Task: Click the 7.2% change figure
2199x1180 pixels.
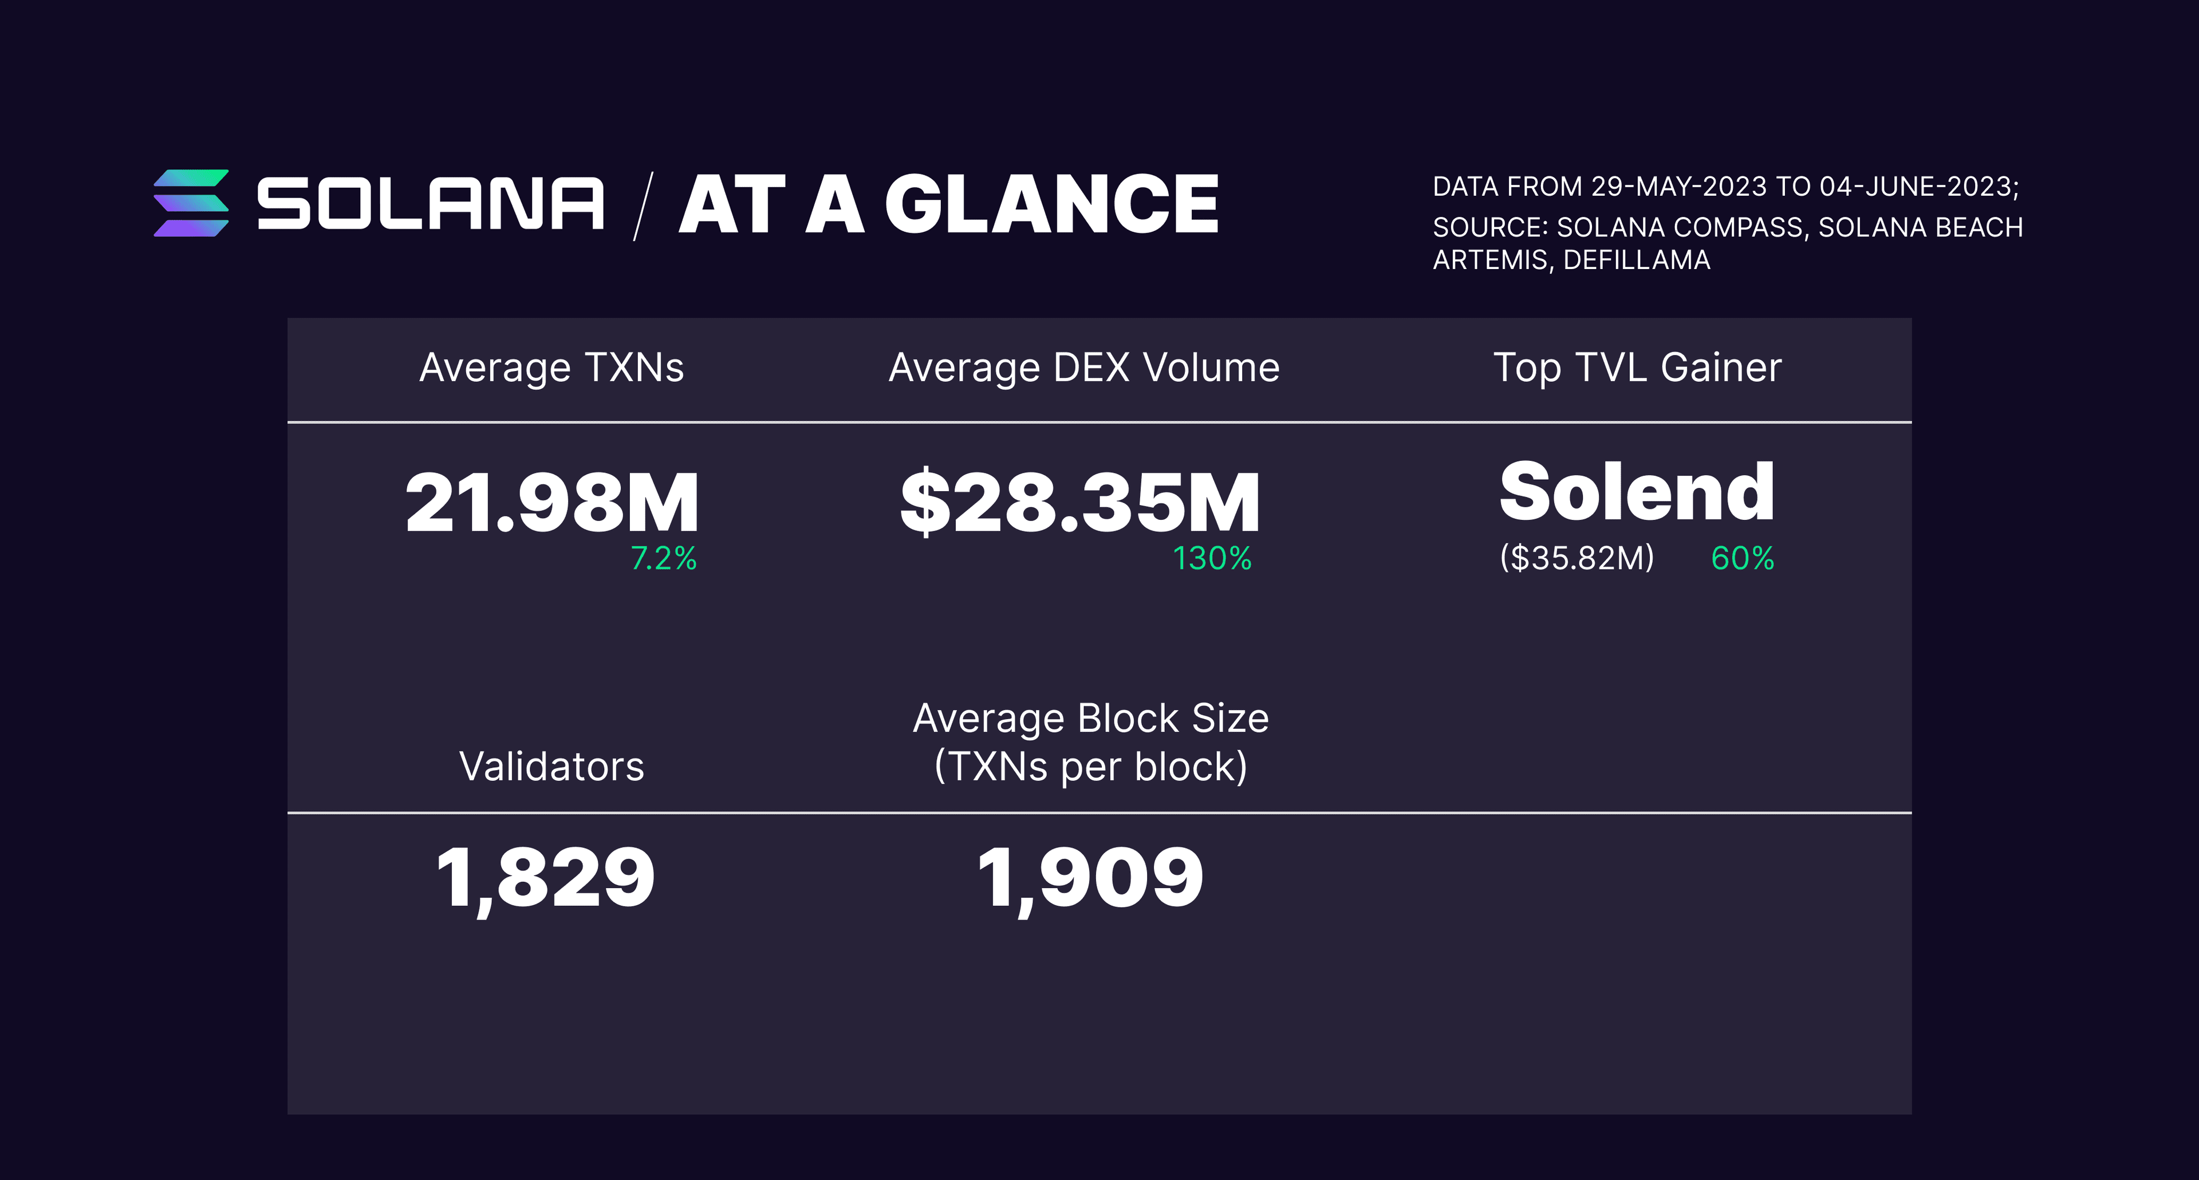Action: pos(664,558)
